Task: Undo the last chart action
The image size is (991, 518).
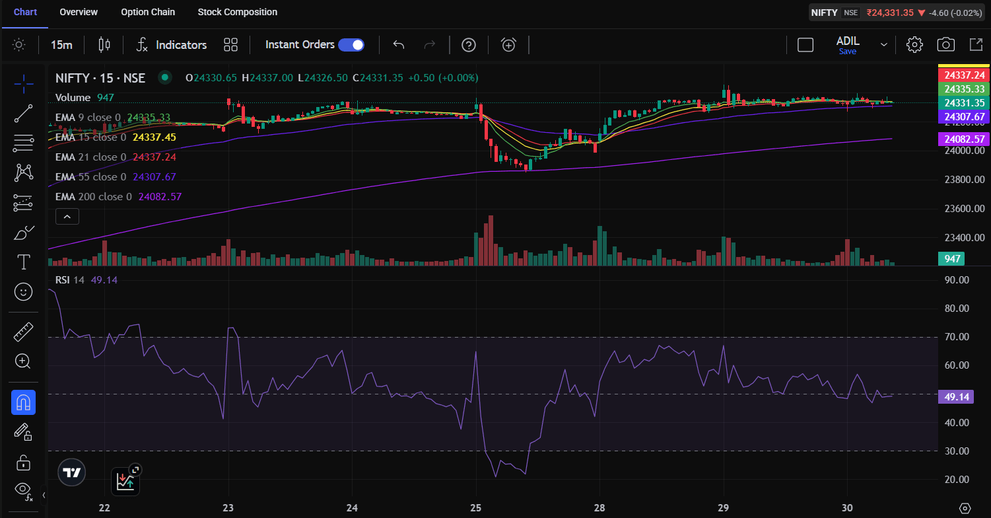Action: (x=399, y=45)
